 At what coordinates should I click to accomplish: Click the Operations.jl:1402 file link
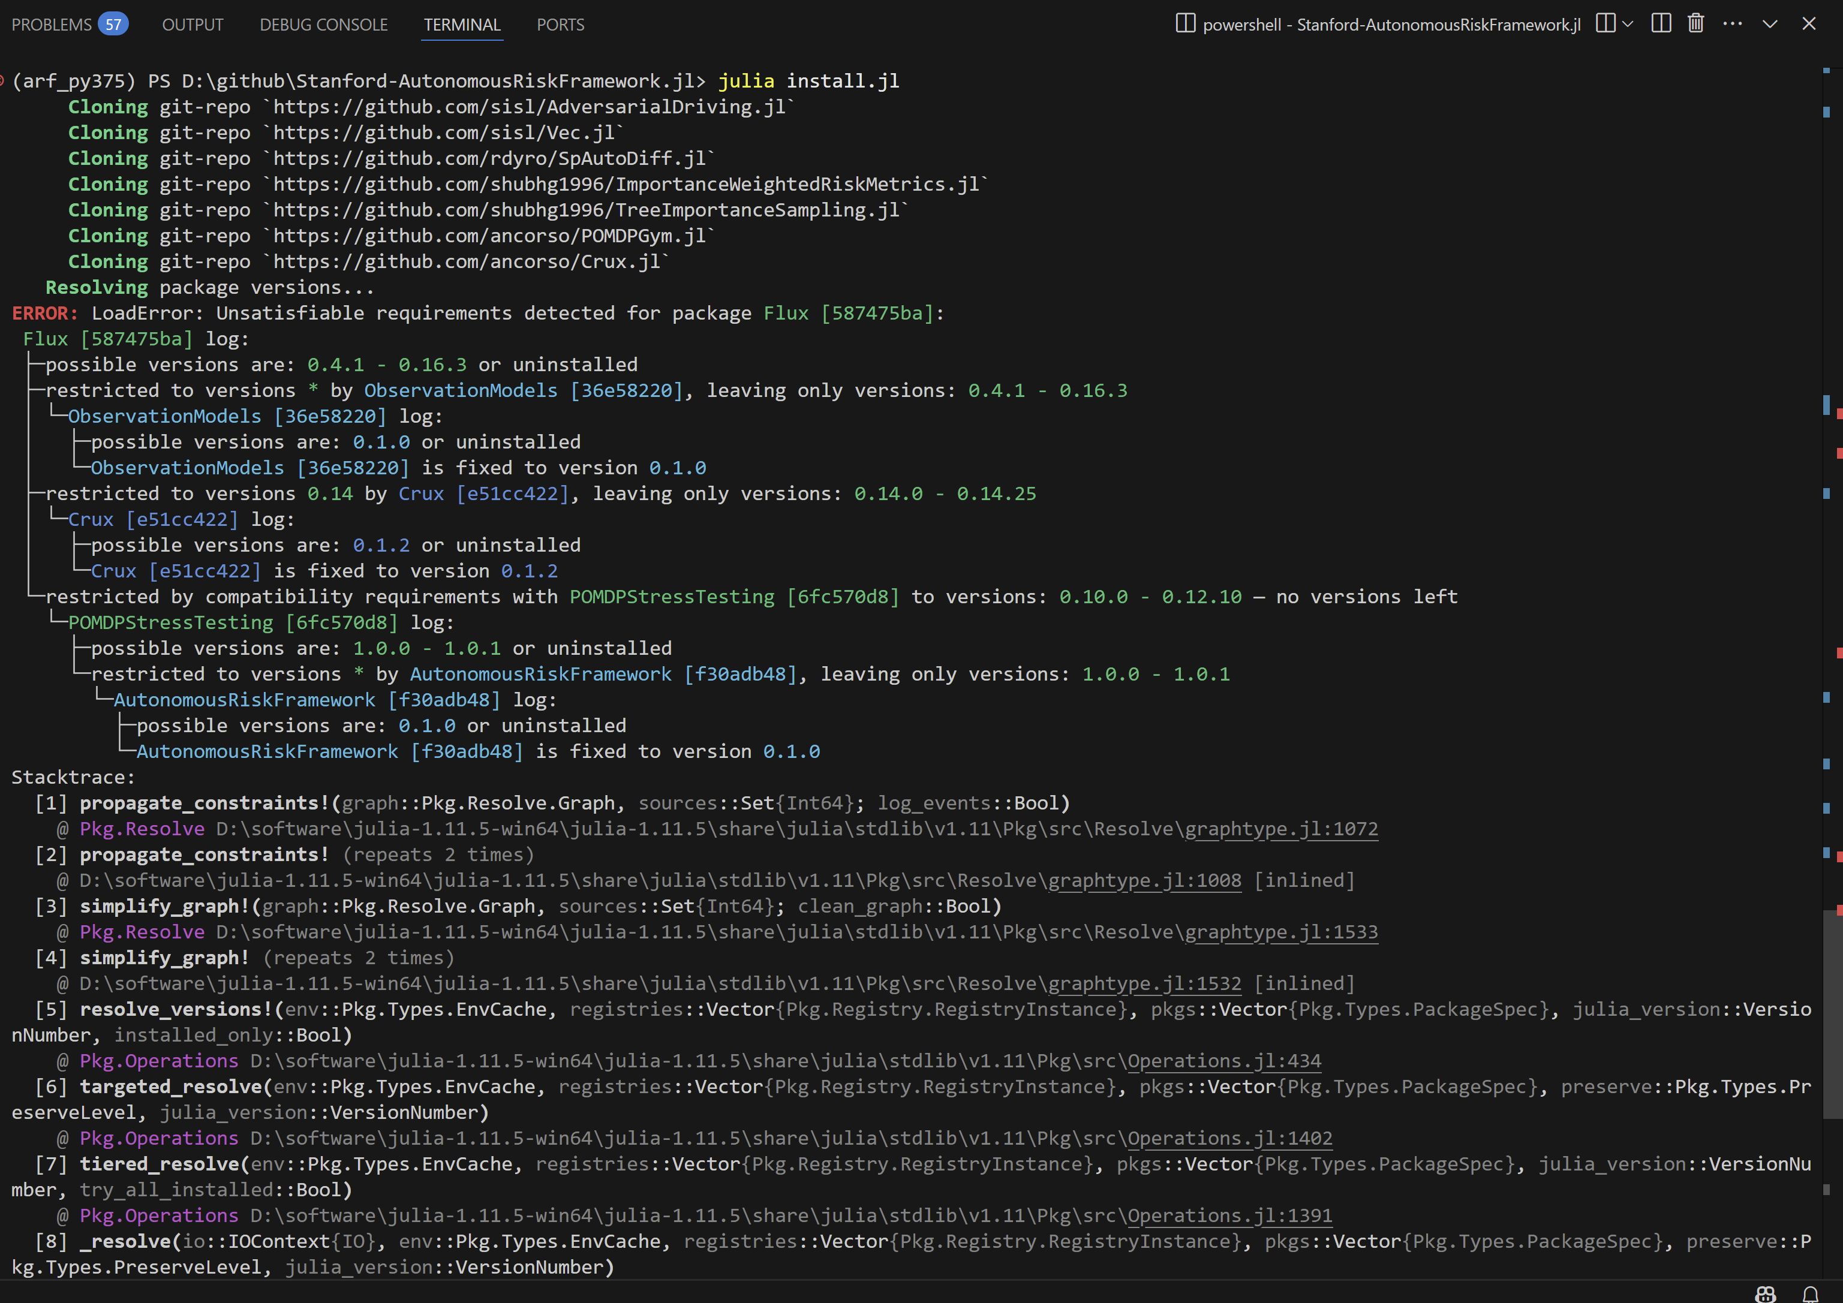[x=1229, y=1139]
